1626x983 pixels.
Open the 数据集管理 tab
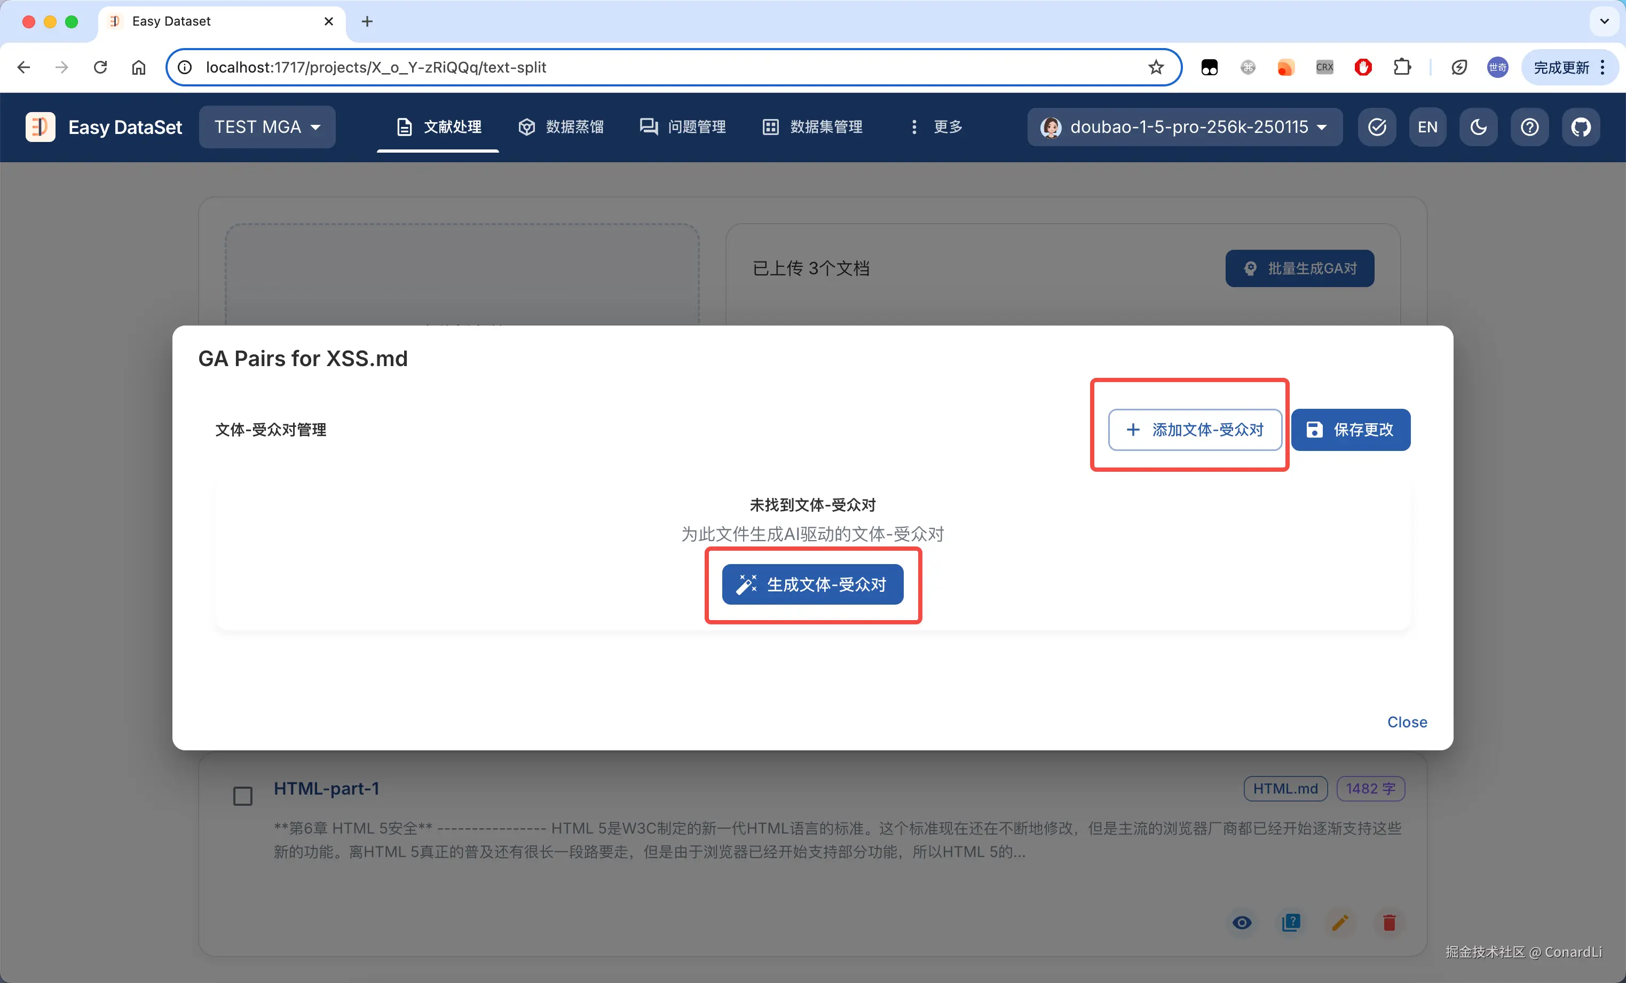pos(813,126)
